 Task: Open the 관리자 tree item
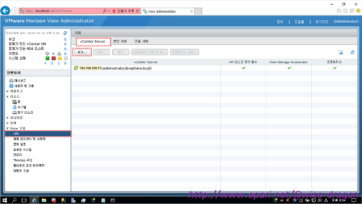tap(18, 155)
